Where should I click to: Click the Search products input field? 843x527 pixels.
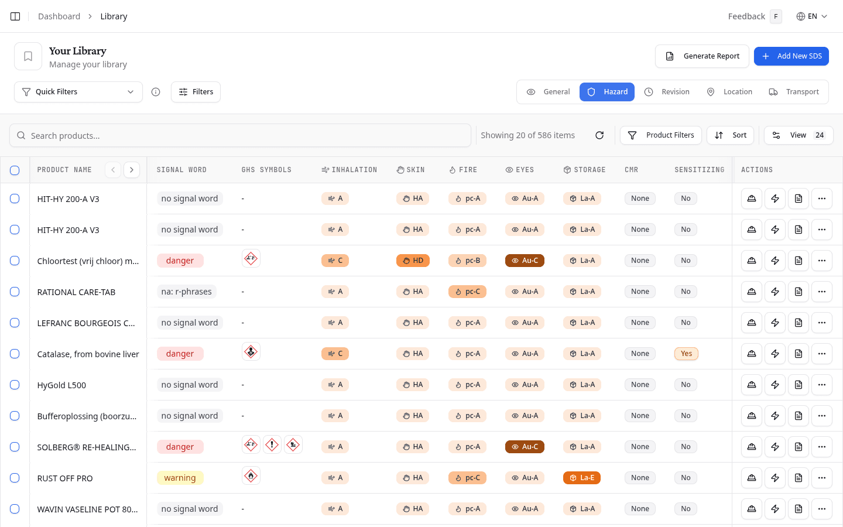[240, 135]
